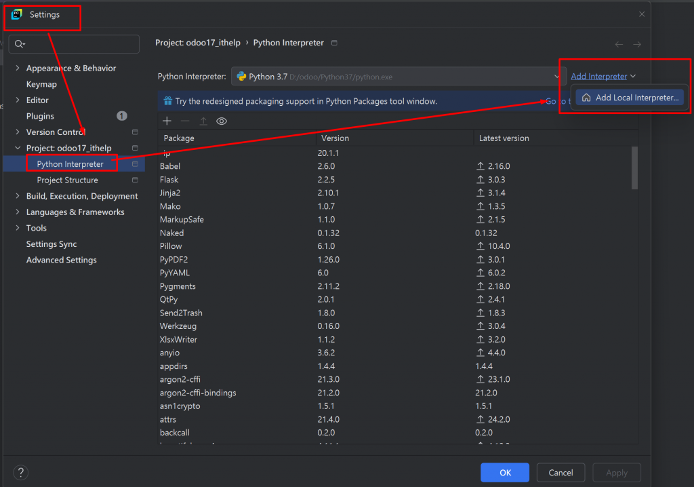694x487 pixels.
Task: Click the forward navigation arrow
Action: coord(637,44)
